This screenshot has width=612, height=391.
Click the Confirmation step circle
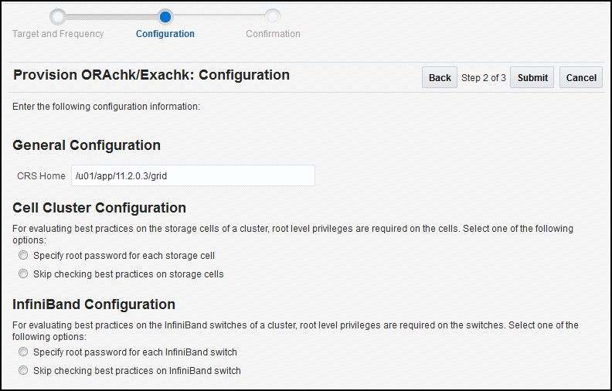tap(273, 16)
